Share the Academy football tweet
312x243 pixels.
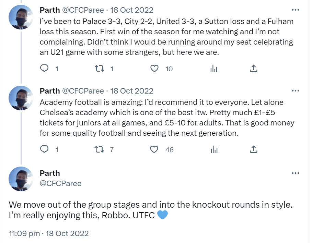[x=253, y=150]
